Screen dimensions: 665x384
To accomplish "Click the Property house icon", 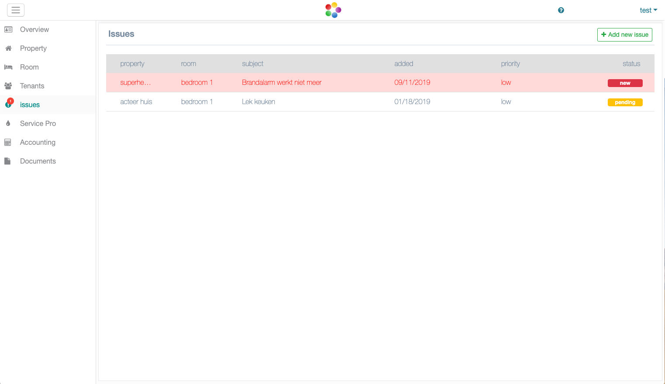I will click(8, 49).
